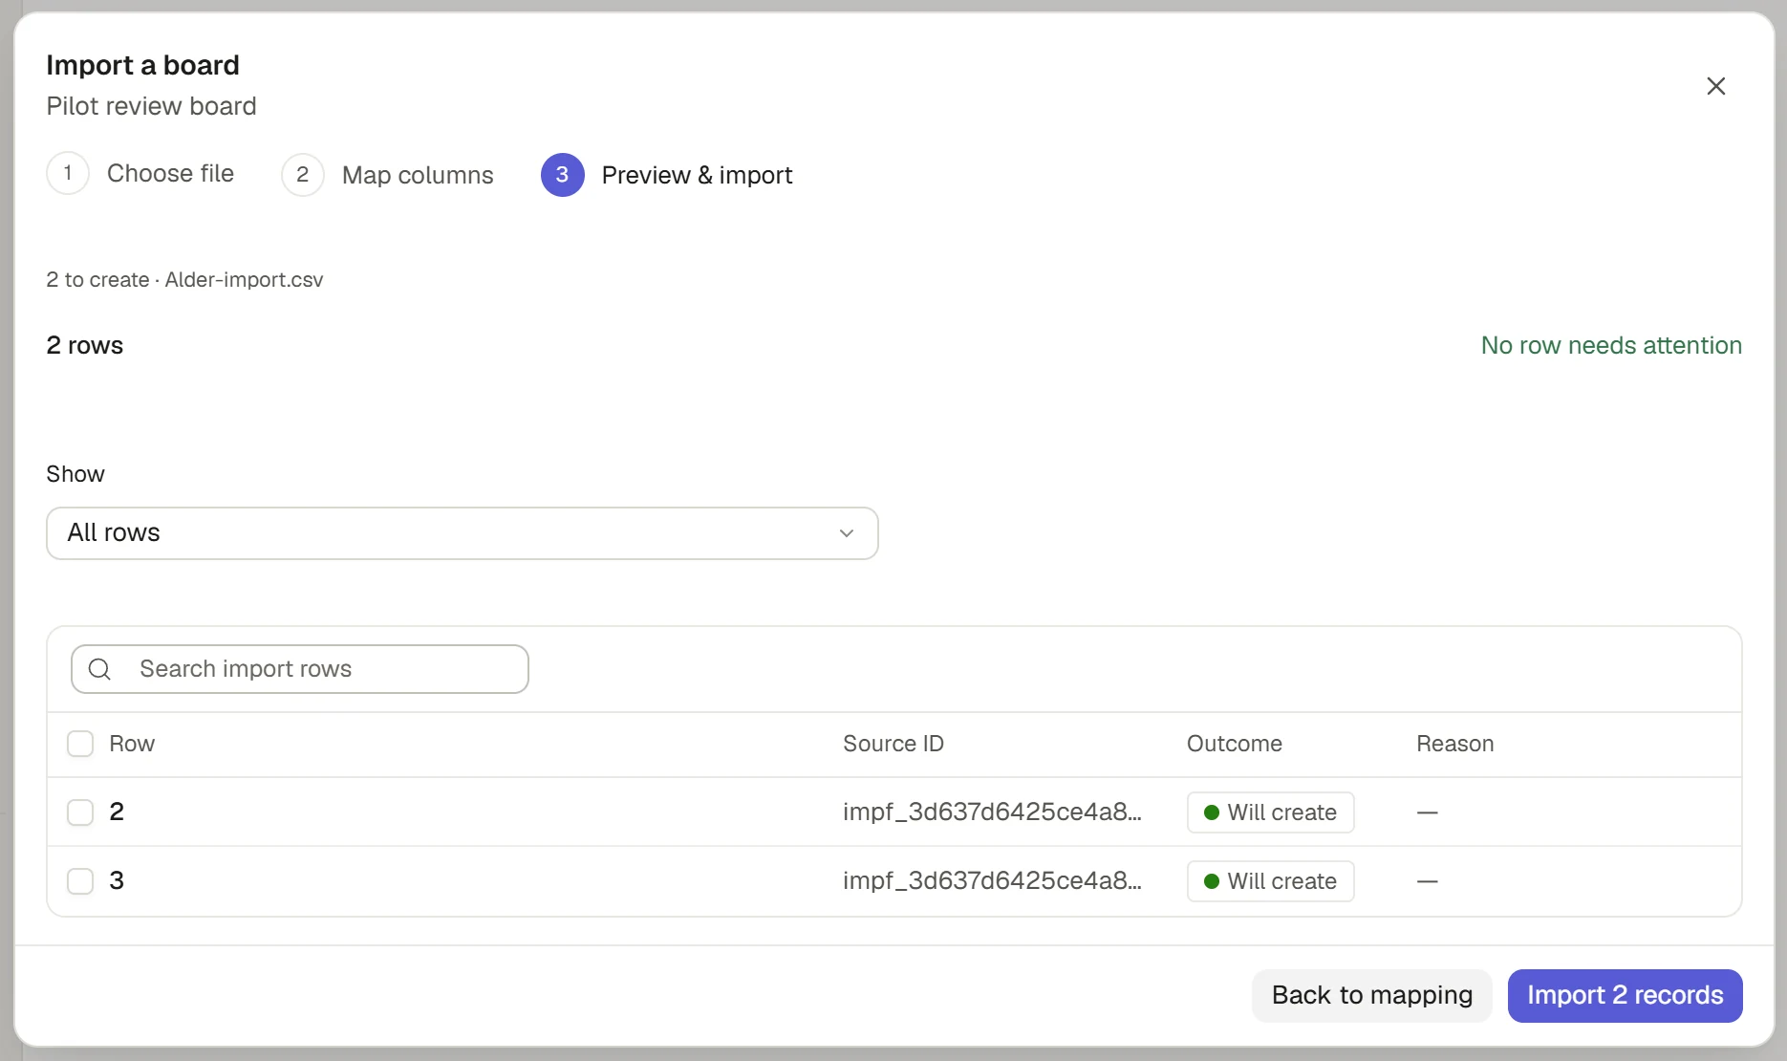
Task: Click Import 2 records button
Action: (1626, 996)
